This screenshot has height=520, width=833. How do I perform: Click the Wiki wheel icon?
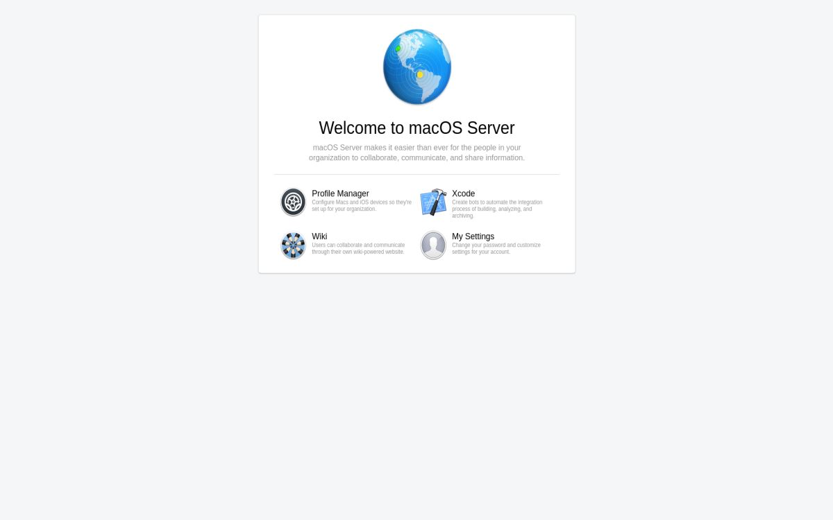coord(293,245)
